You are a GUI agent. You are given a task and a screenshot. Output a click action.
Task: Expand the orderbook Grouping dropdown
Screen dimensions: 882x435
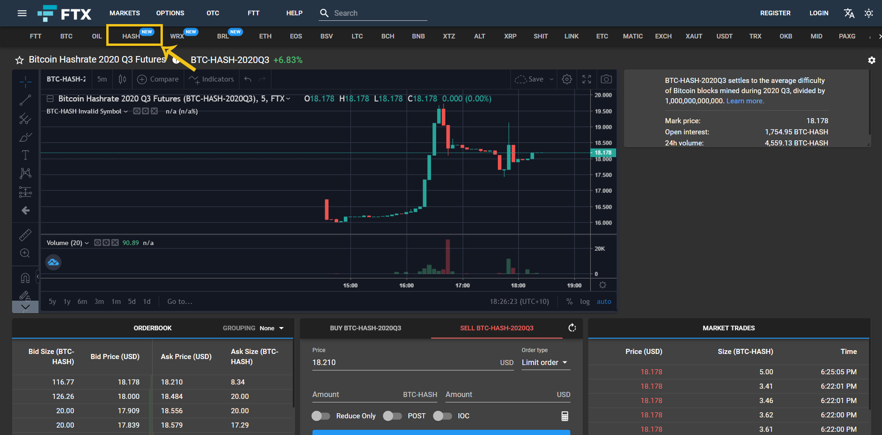click(x=271, y=328)
